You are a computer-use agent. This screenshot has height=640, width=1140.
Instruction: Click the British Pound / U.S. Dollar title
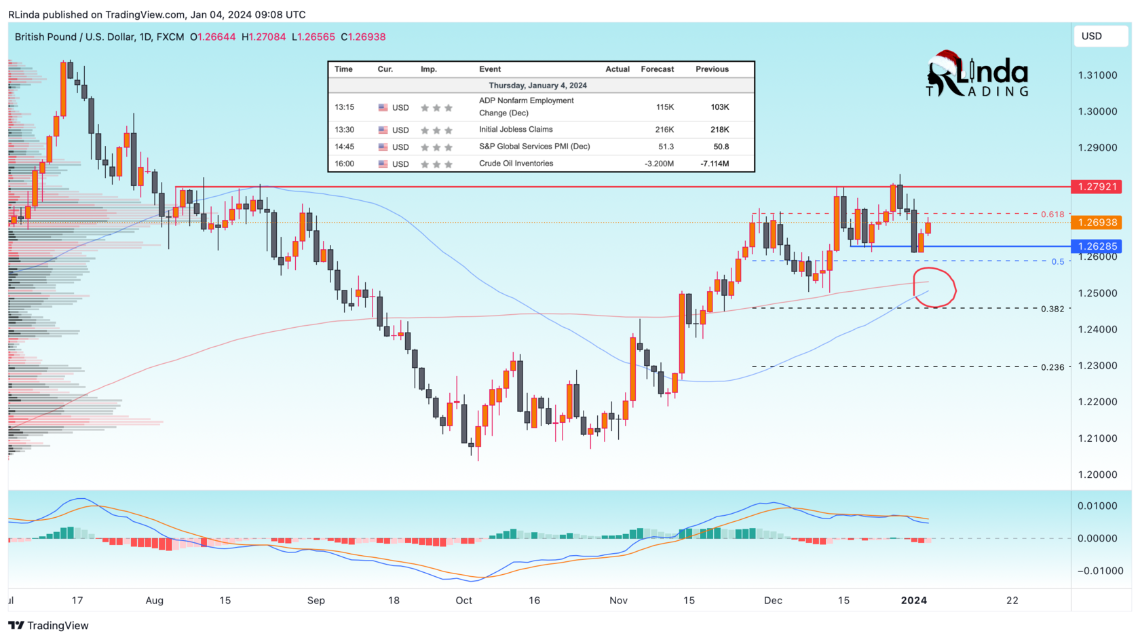tap(99, 37)
